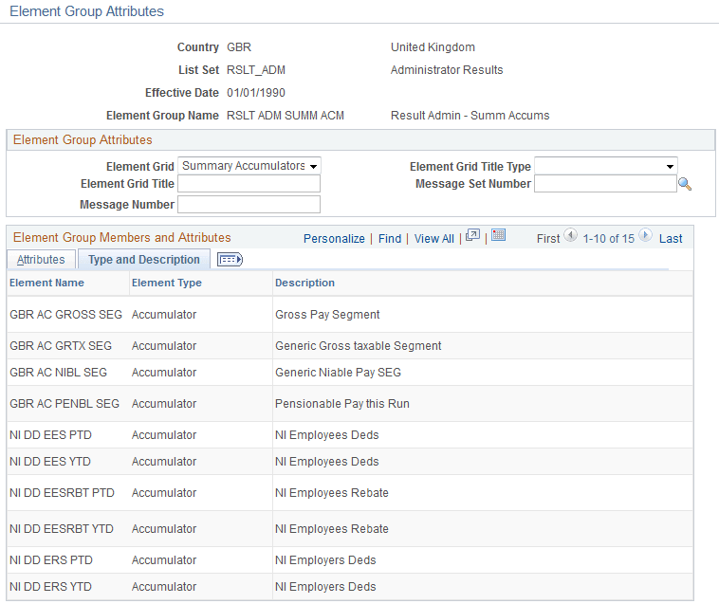Image resolution: width=719 pixels, height=604 pixels.
Task: Select the GBR AC NIBL SEG cell
Action: tap(58, 372)
